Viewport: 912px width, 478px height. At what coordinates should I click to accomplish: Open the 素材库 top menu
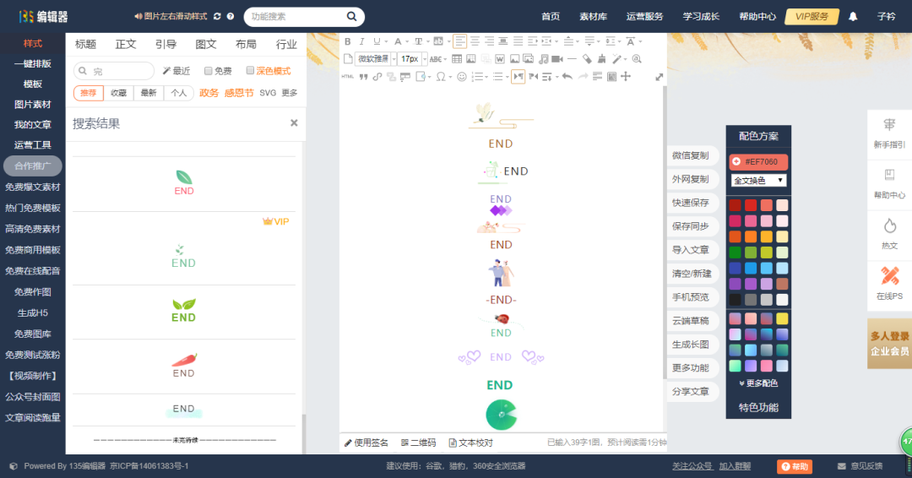tap(594, 16)
